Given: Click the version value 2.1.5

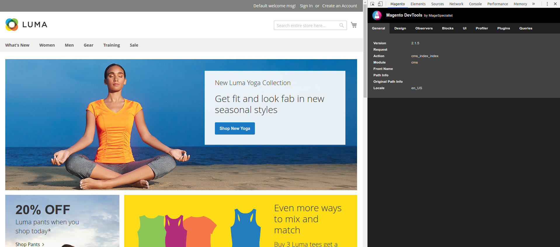Looking at the screenshot, I should [415, 43].
